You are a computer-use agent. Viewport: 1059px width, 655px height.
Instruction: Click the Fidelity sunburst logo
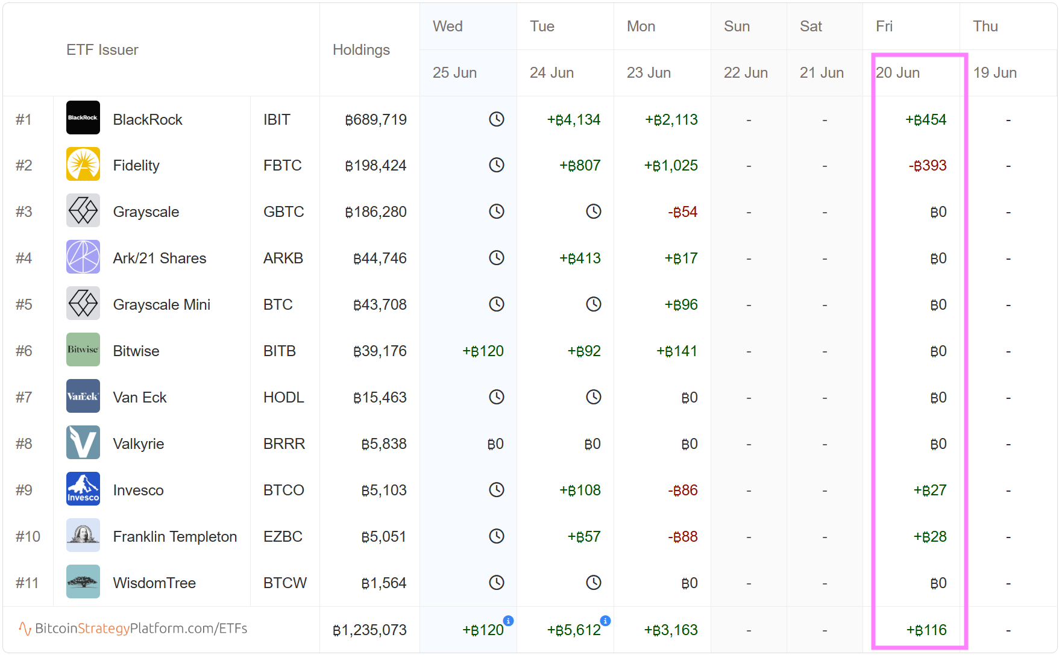pos(83,164)
